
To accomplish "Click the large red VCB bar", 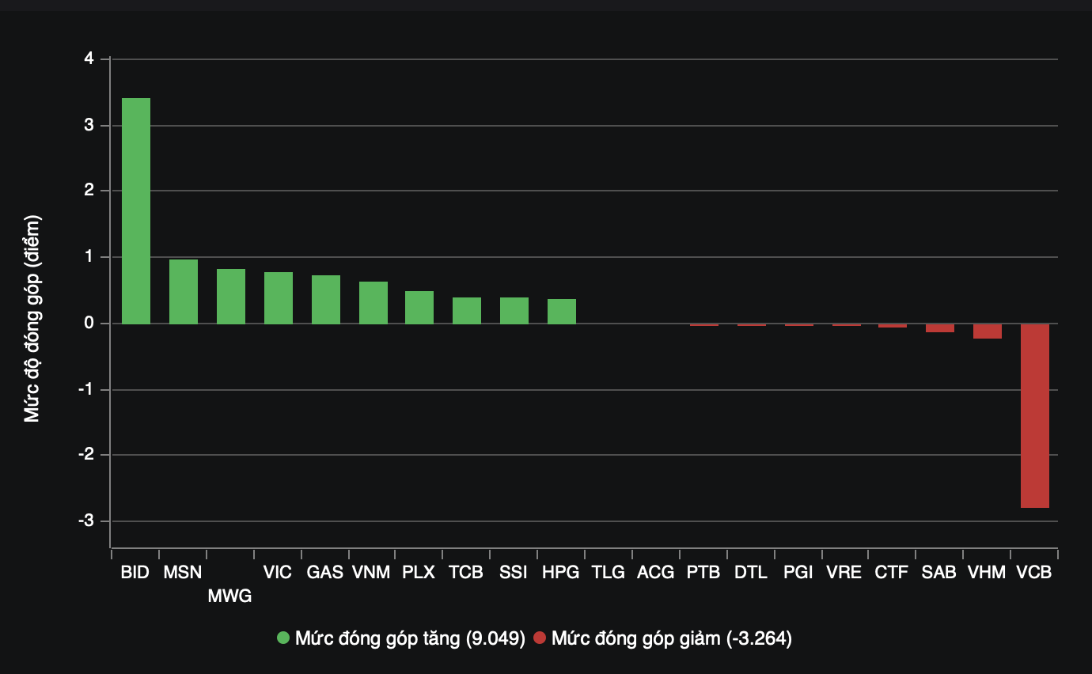I will [x=1034, y=415].
